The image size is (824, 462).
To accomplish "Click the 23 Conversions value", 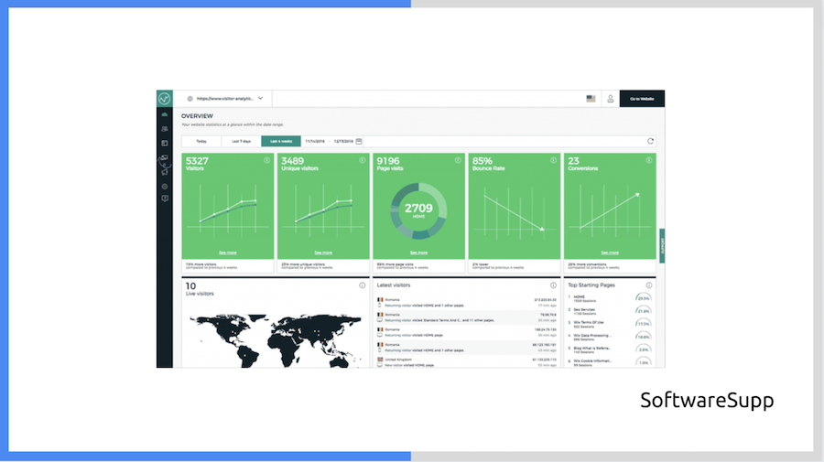I will click(x=573, y=161).
